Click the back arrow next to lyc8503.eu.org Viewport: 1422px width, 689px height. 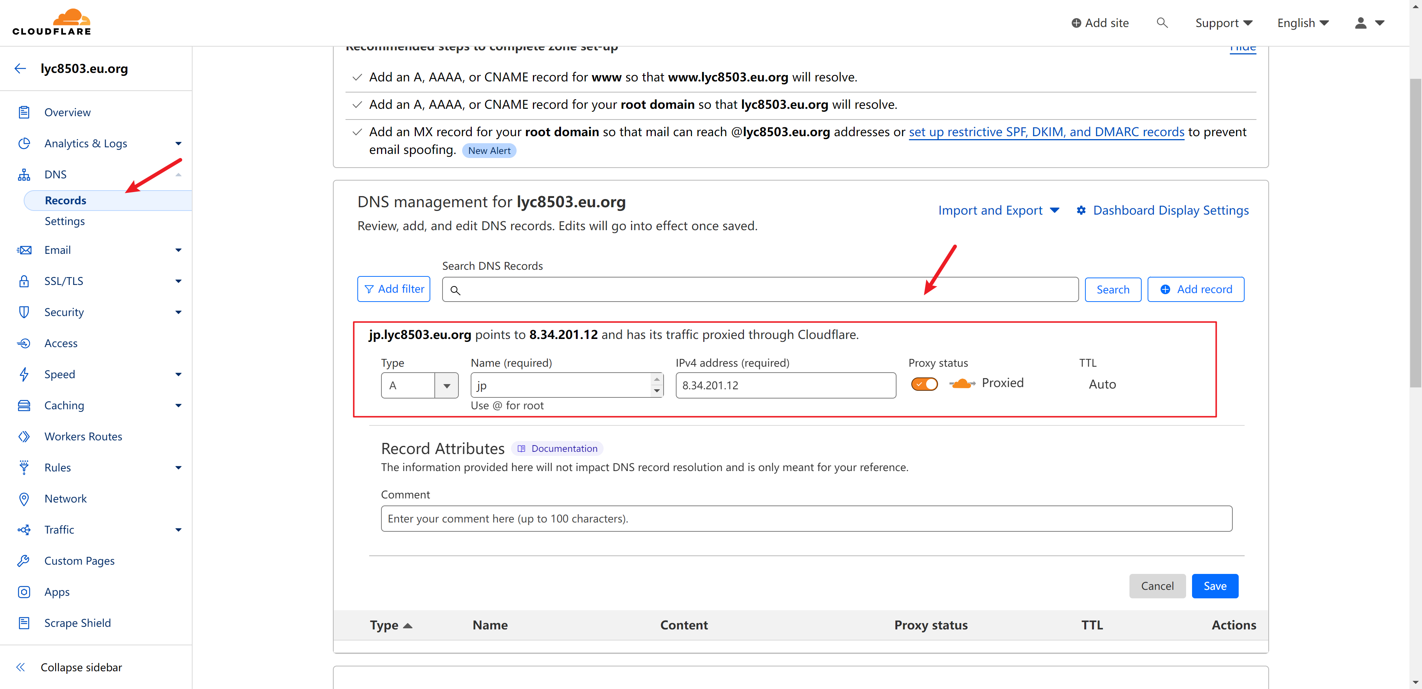20,68
